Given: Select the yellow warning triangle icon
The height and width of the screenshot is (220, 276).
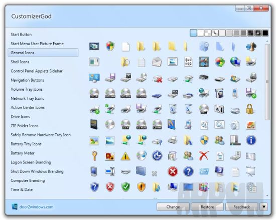Looking at the screenshot, I should (125, 156).
